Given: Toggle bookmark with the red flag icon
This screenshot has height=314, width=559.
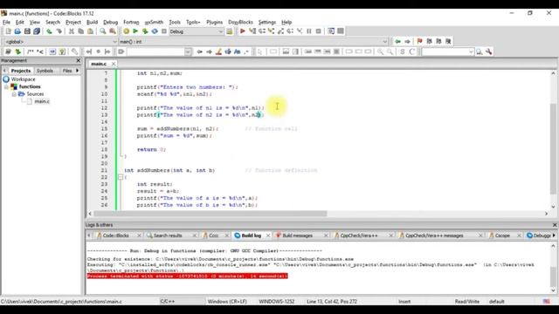Looking at the screenshot, I should (419, 42).
